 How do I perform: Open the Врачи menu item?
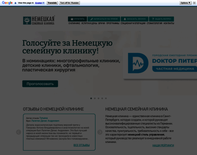click(x=102, y=23)
